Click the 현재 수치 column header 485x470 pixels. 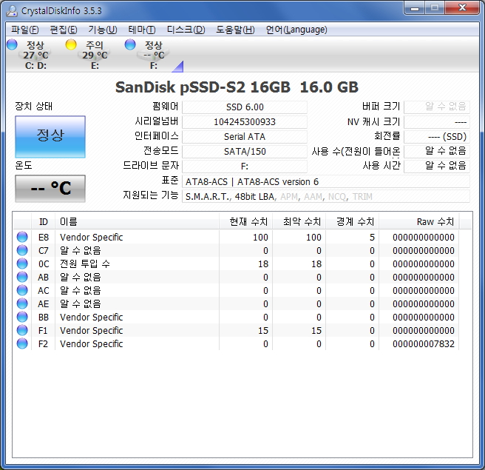point(246,221)
